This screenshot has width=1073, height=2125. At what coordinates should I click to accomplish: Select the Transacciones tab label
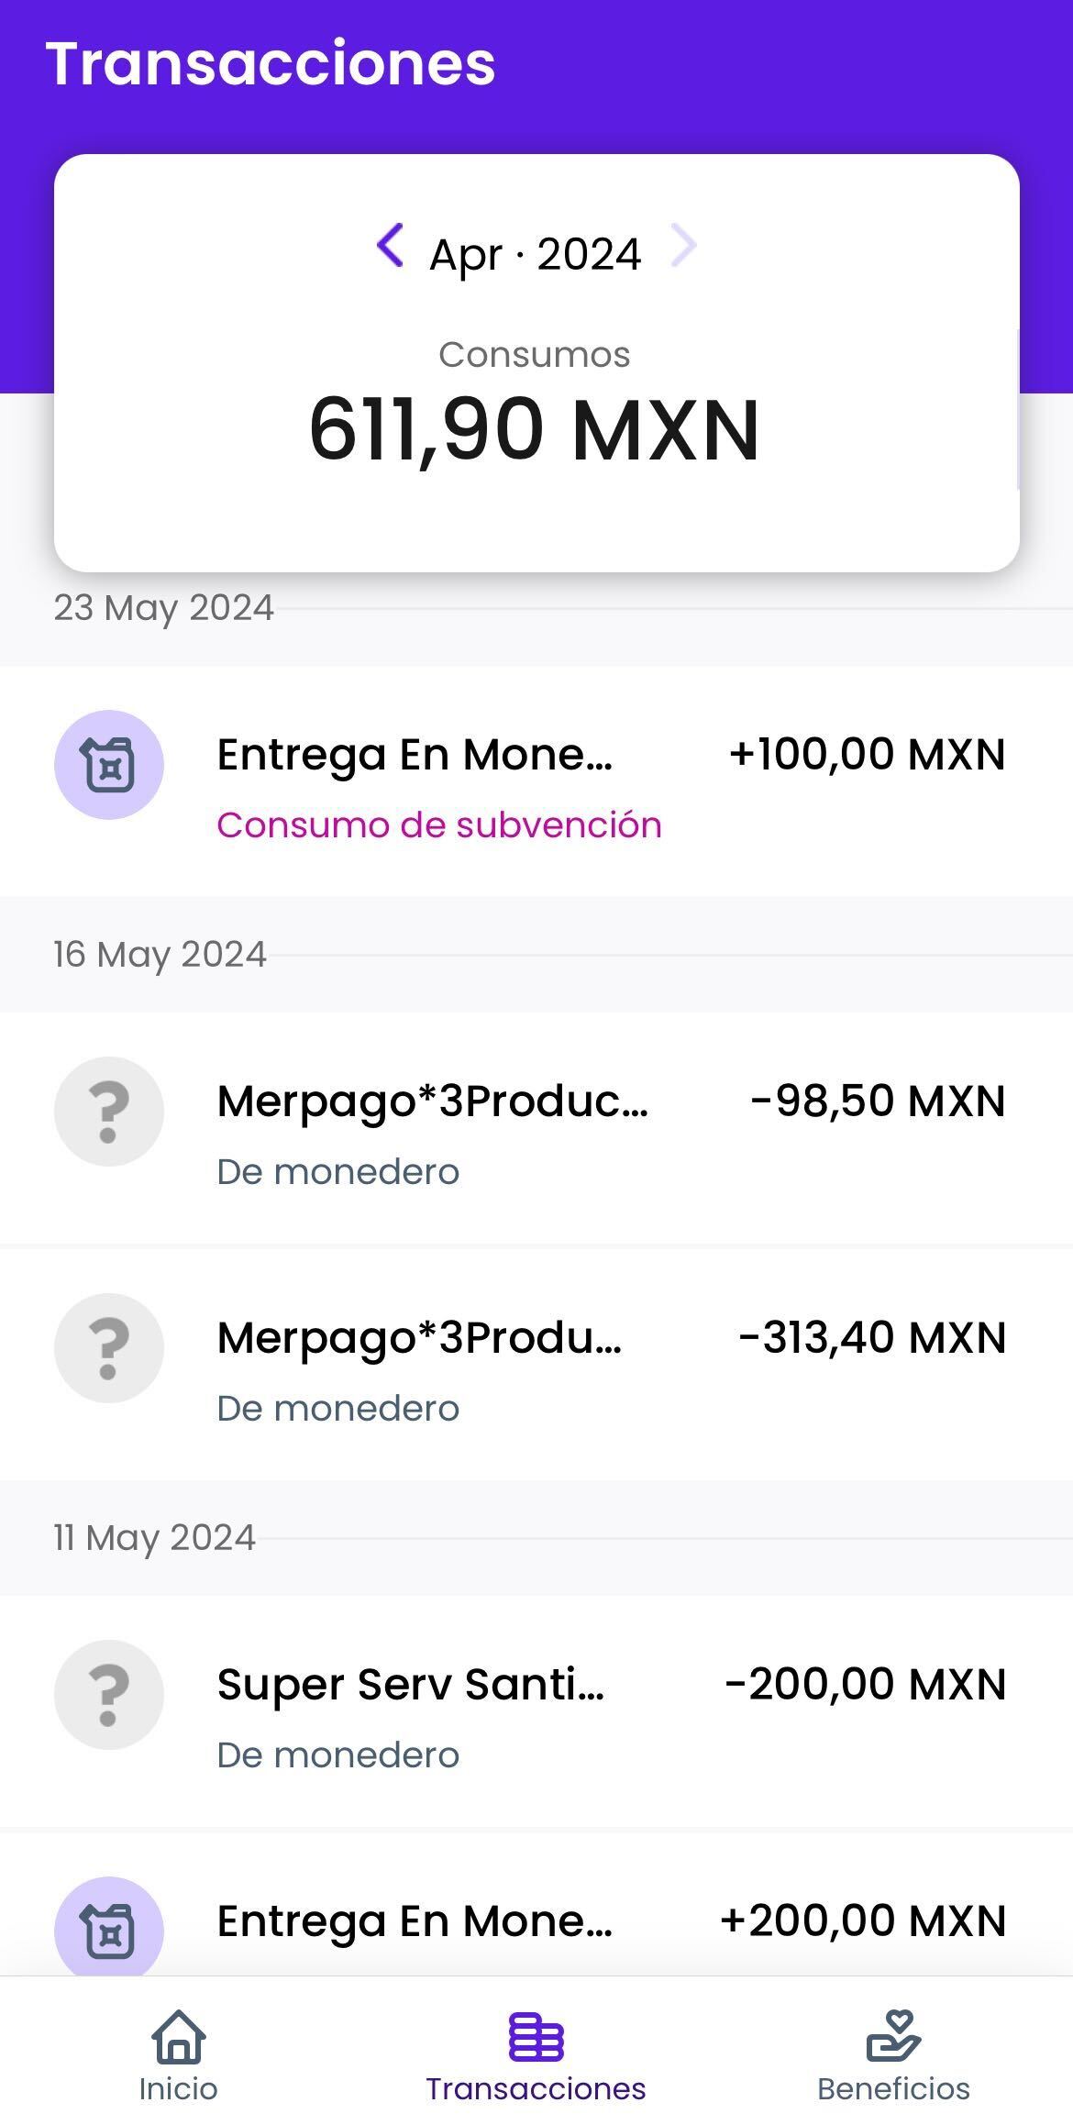click(x=536, y=2089)
